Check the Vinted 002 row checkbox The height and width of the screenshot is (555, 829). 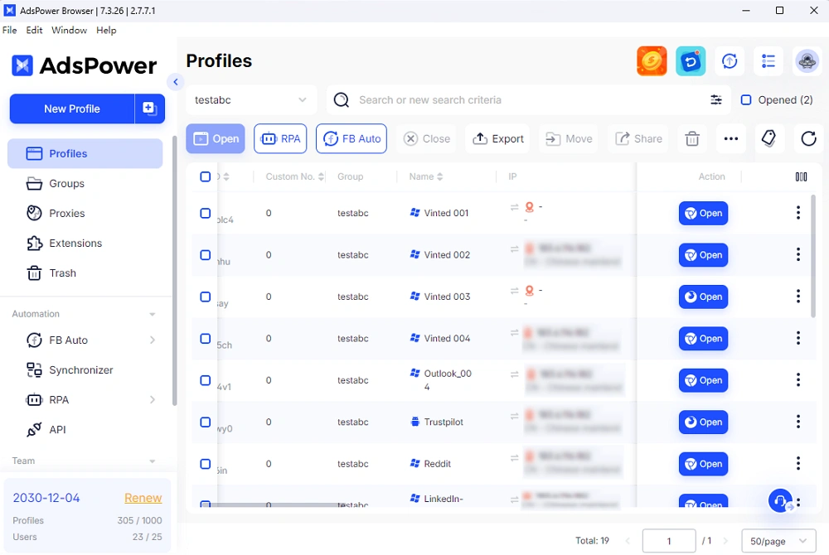click(x=205, y=255)
